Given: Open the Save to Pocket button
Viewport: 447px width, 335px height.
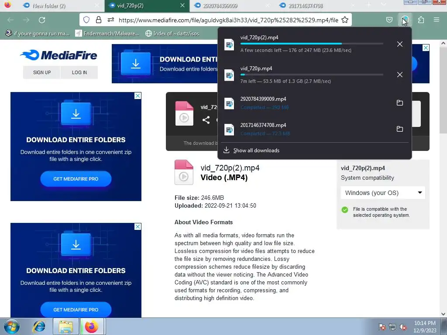Looking at the screenshot, I should tap(389, 20).
